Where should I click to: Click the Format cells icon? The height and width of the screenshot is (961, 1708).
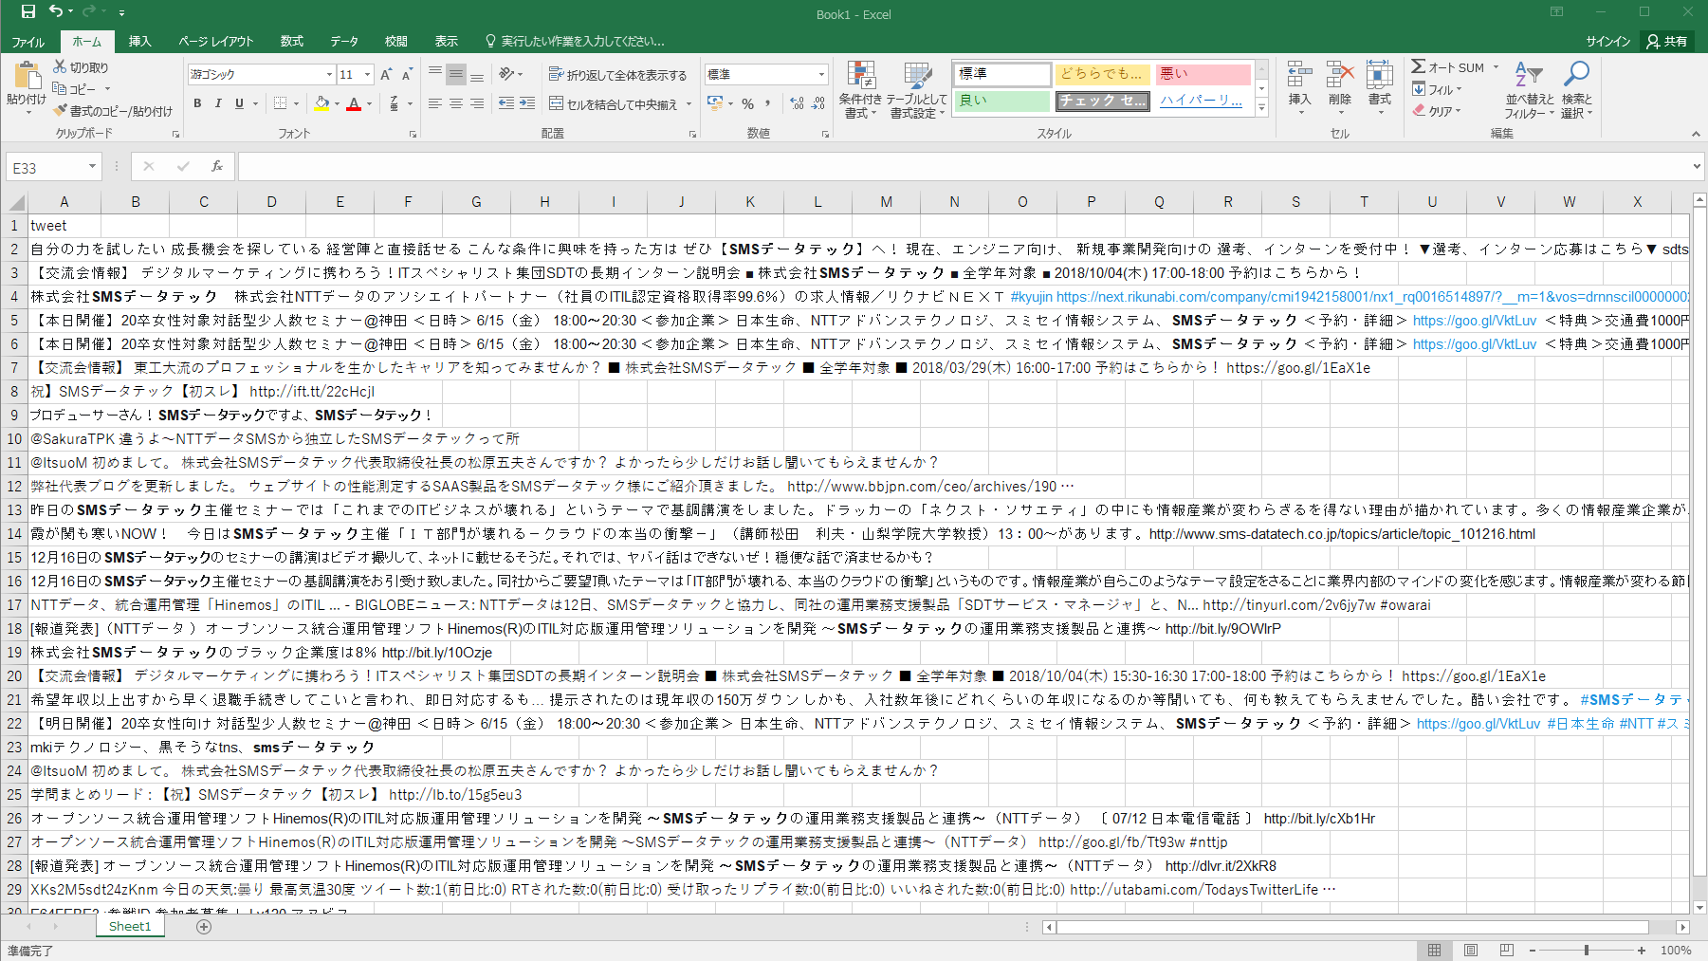1379,74
